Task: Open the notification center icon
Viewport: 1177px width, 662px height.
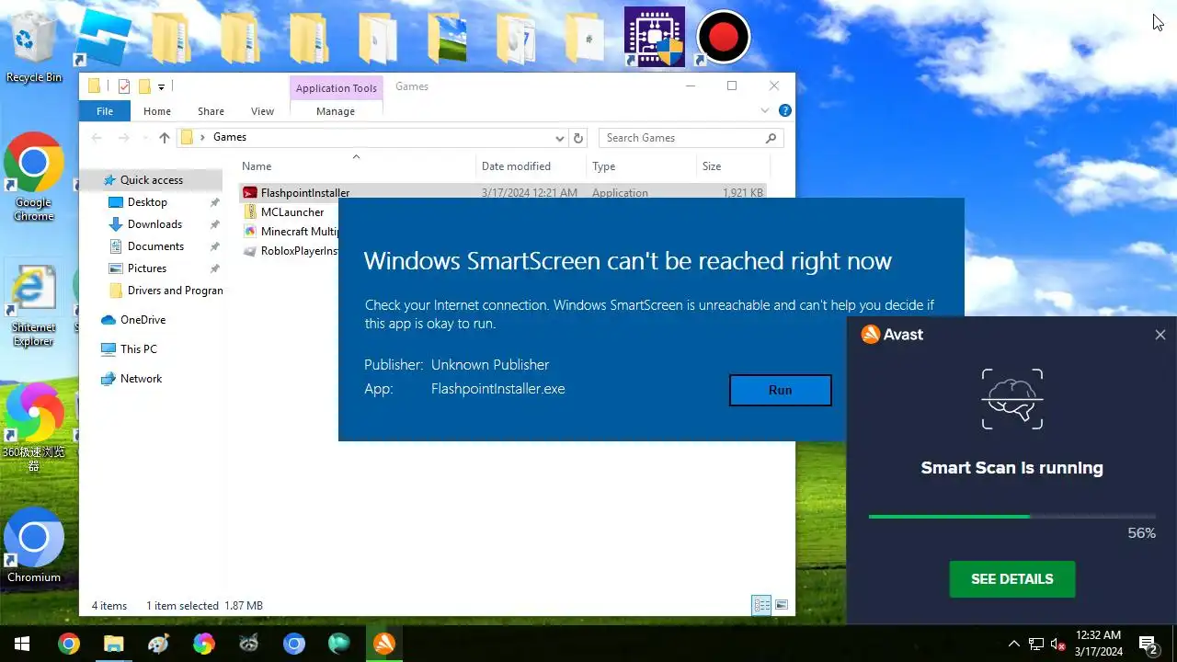Action: 1148,644
